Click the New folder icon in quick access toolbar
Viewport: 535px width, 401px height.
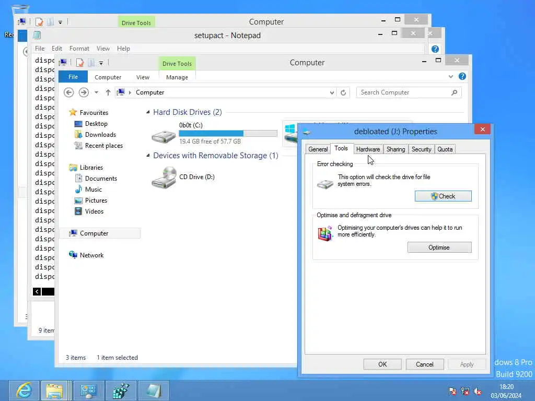(91, 63)
